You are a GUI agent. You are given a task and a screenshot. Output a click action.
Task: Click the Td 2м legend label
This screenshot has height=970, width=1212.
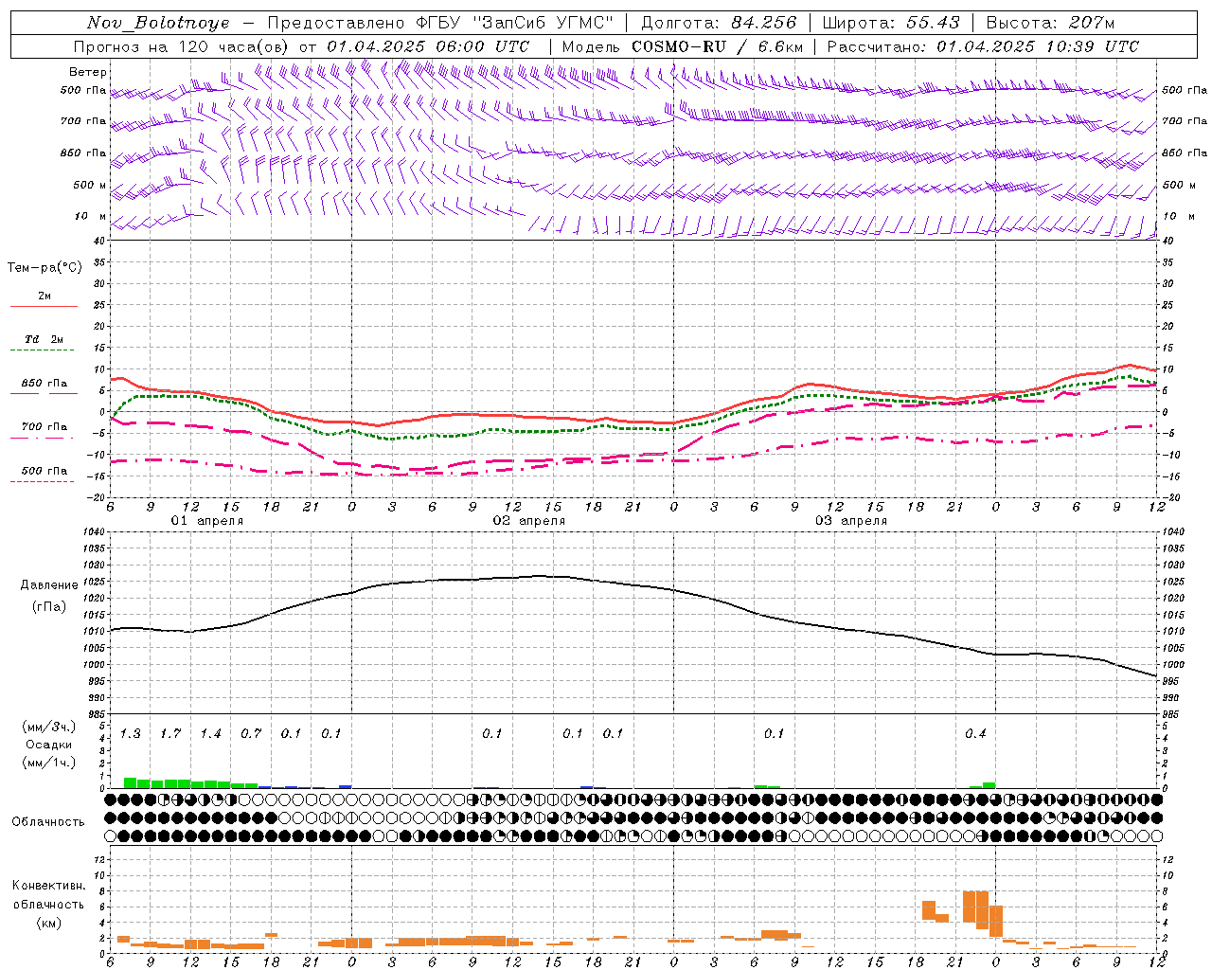point(44,339)
